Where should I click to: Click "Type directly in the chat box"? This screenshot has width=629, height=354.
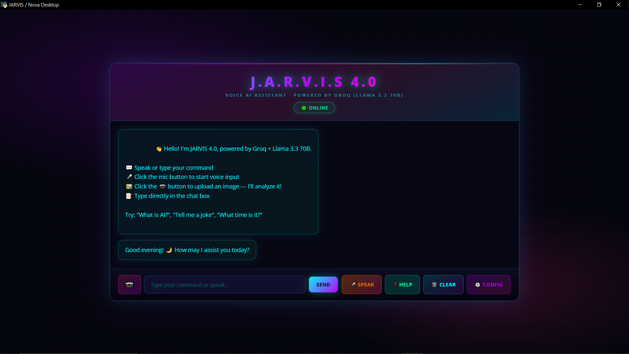click(172, 196)
